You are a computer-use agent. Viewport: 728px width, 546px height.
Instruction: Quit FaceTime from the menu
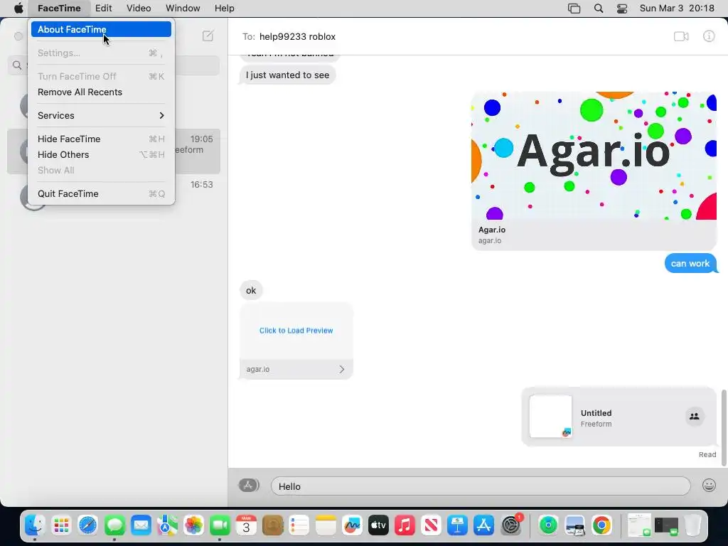[101, 193]
